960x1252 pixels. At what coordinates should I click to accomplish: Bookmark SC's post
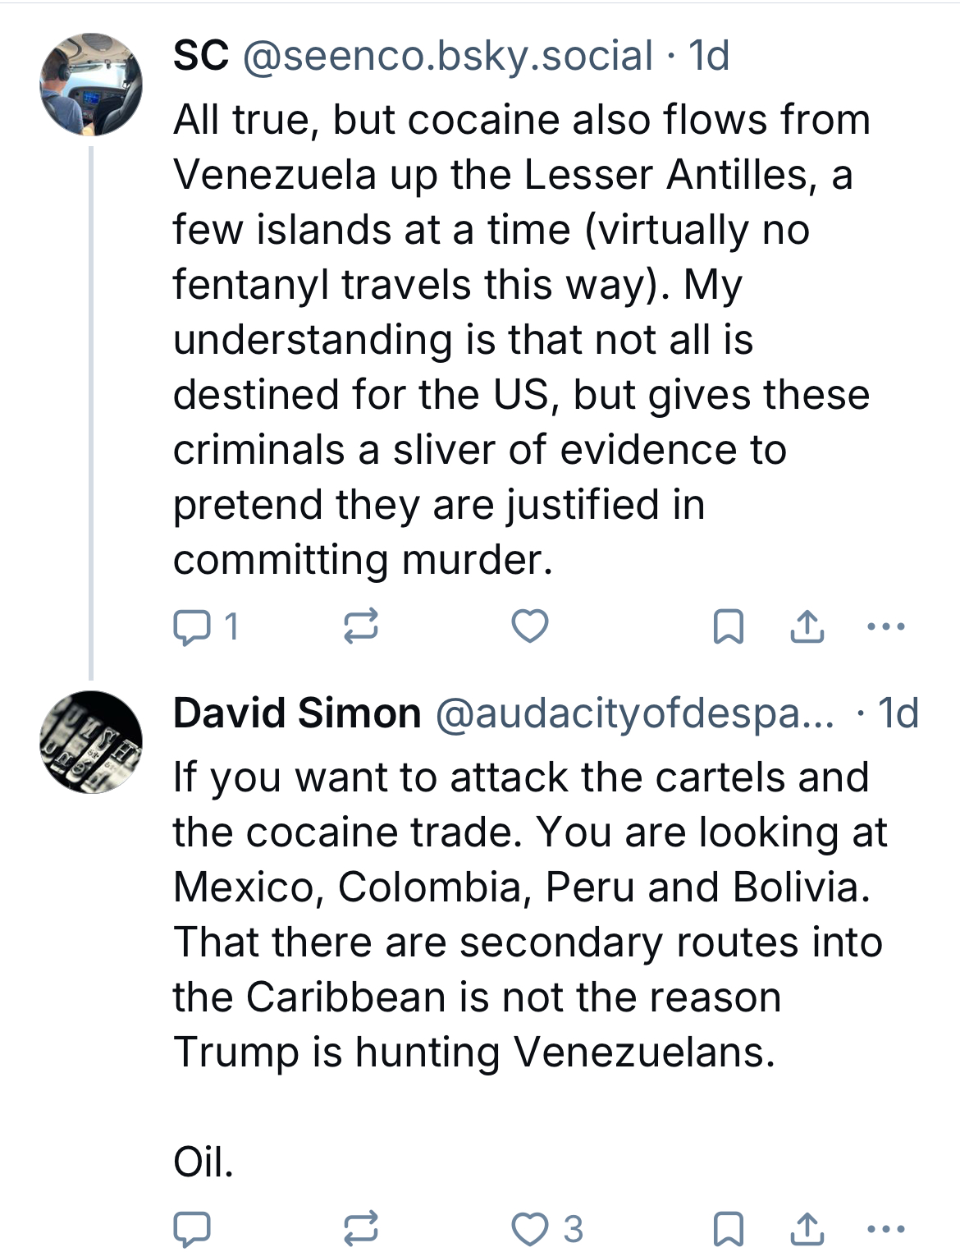coord(728,627)
